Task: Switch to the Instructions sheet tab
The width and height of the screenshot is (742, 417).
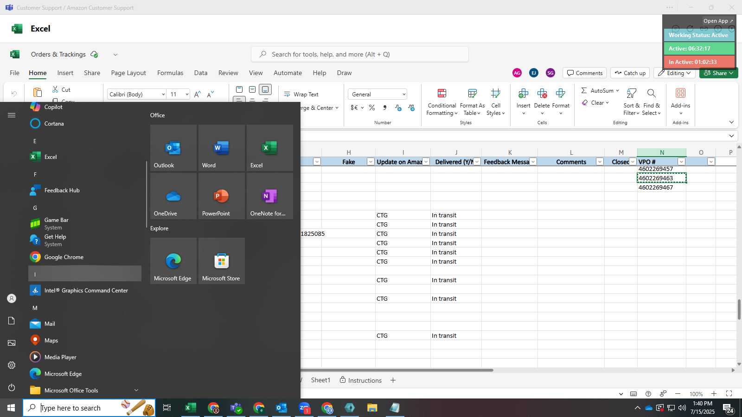Action: (x=361, y=380)
